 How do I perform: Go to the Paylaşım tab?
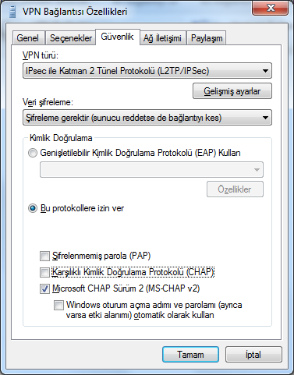[x=207, y=38]
